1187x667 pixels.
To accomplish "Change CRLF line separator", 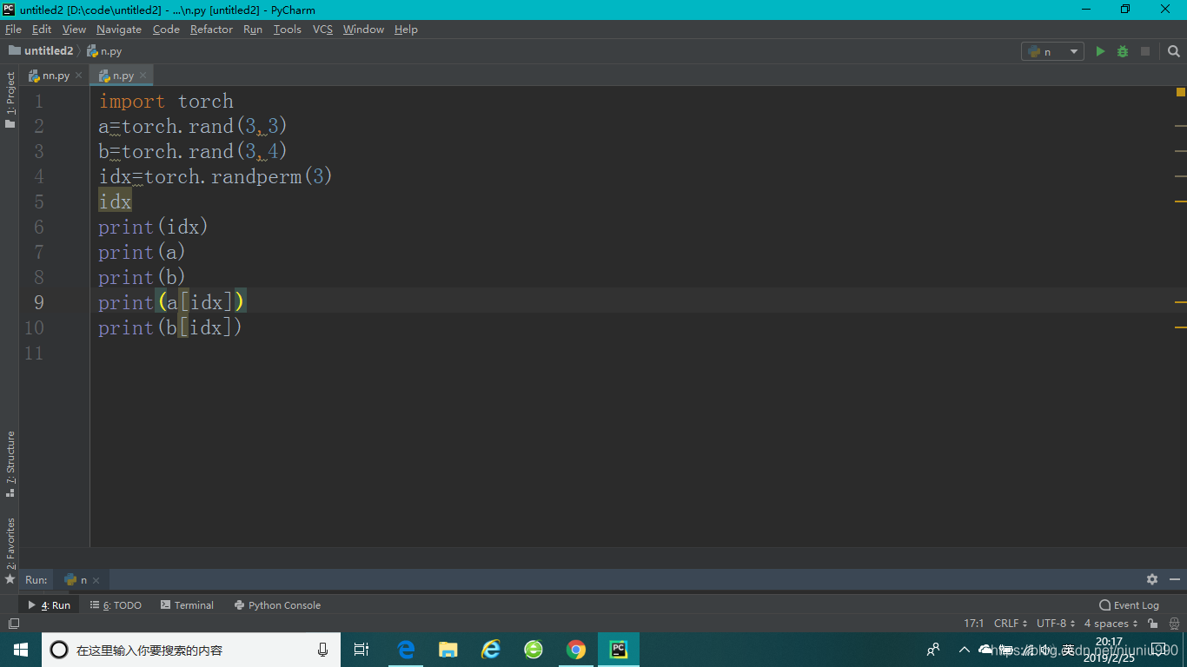I will pos(1011,624).
